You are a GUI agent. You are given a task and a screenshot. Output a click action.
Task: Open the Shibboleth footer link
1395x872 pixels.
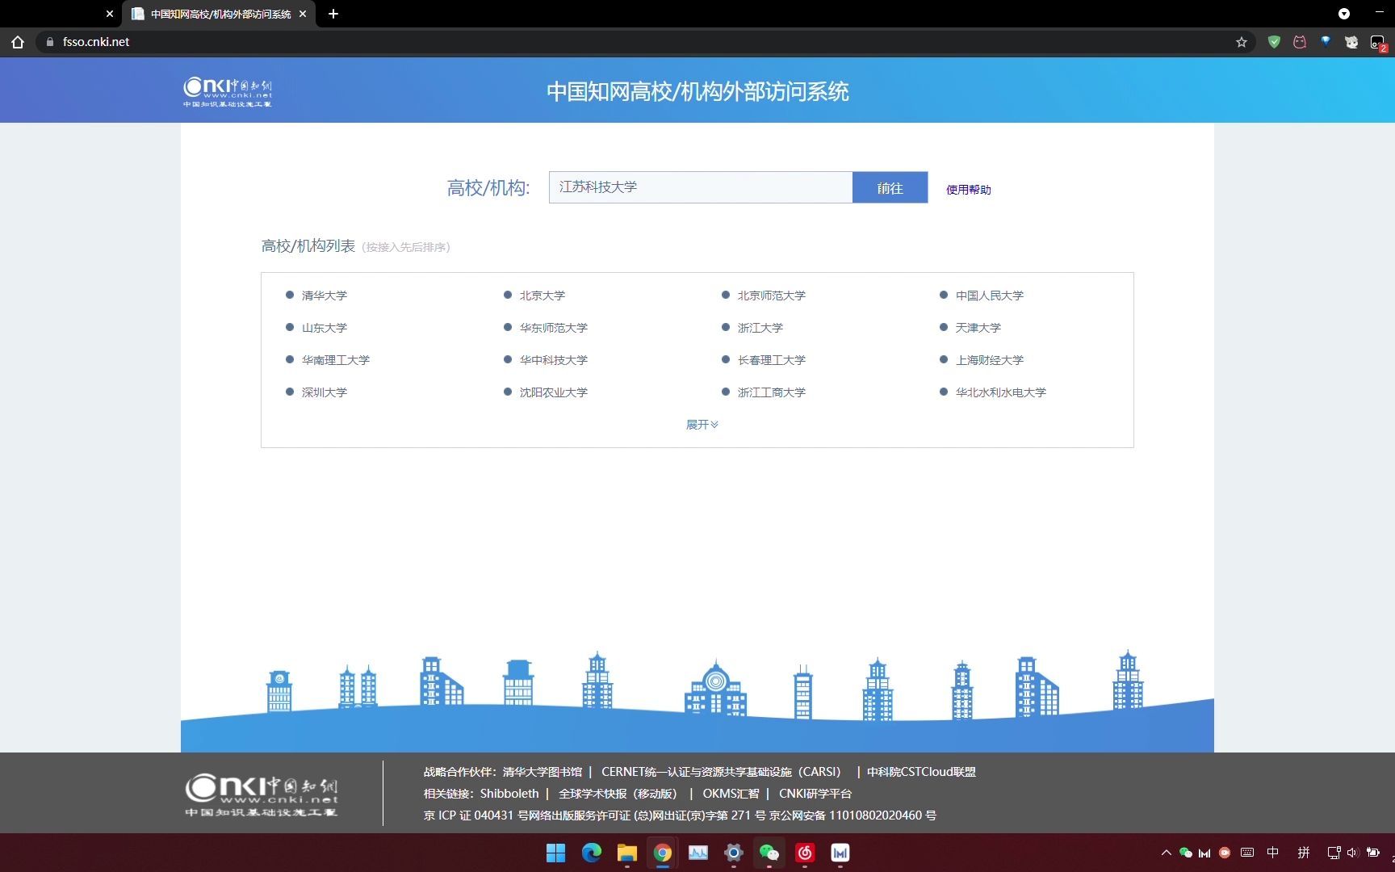[x=509, y=794]
